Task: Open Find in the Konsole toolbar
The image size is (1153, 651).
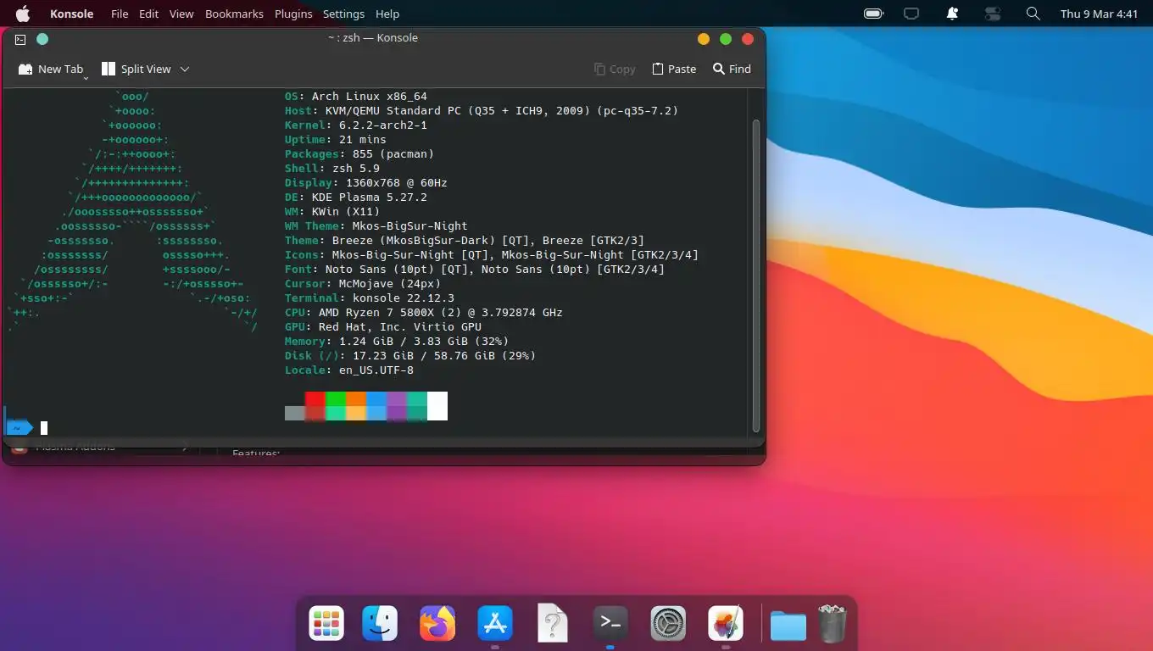Action: (732, 70)
